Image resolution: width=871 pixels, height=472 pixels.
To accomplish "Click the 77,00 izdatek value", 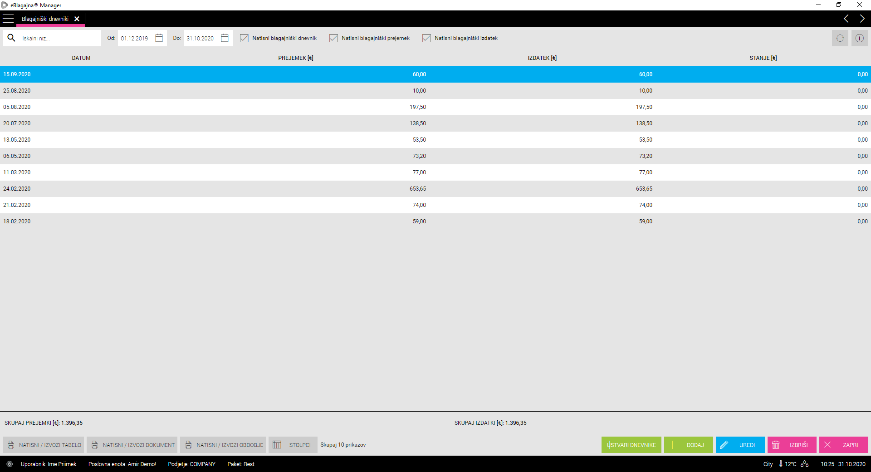I will pyautogui.click(x=646, y=172).
